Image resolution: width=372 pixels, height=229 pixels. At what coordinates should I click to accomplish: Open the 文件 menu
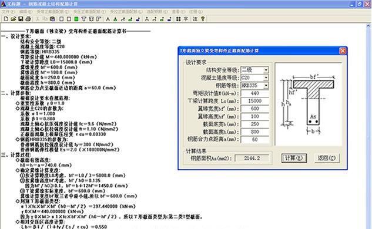(8, 11)
